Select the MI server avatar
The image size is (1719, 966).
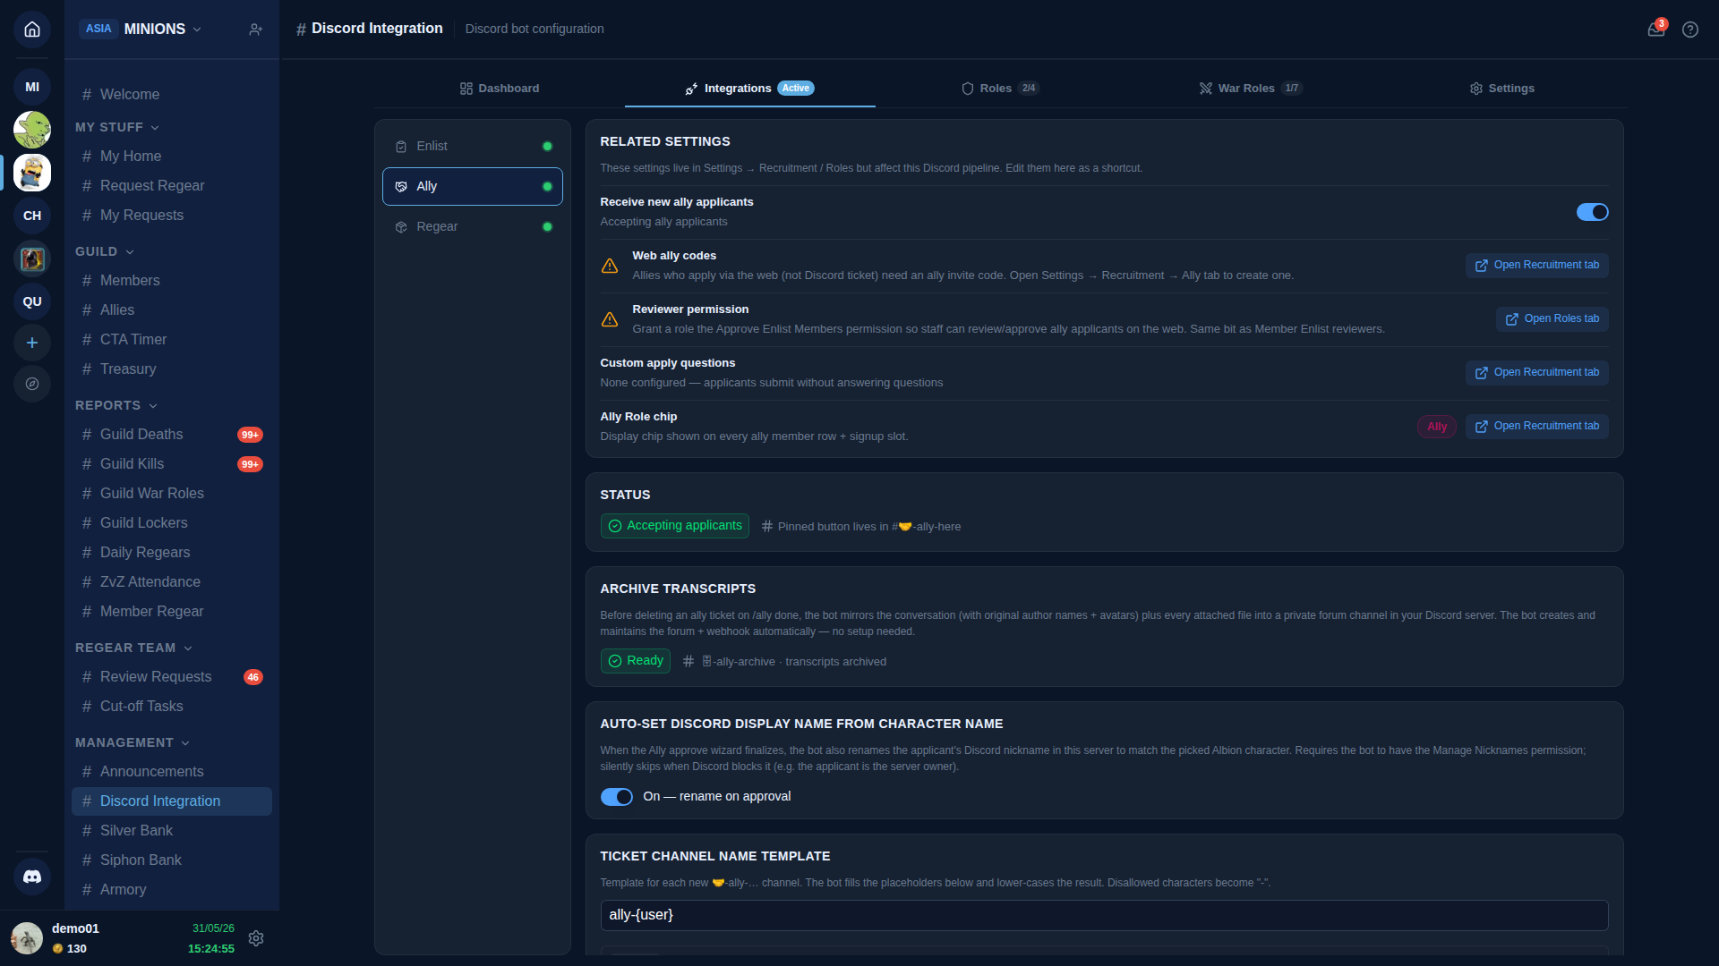click(32, 87)
